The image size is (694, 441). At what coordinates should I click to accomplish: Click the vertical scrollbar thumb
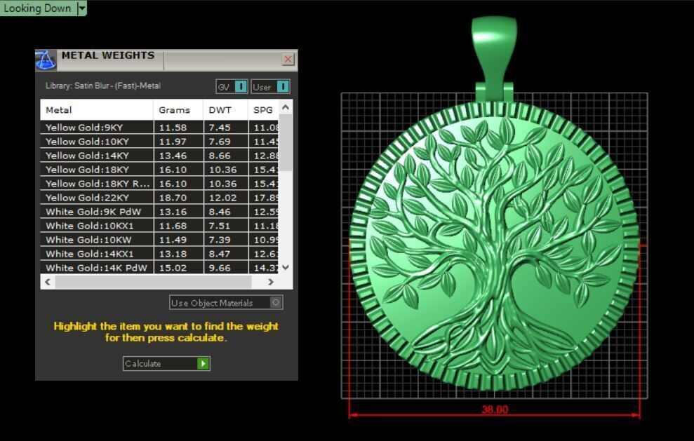tap(286, 142)
